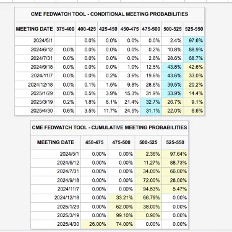Select the 74.00% cell in last row
Image resolution: width=232 pixels, height=232 pixels.
tap(121, 224)
